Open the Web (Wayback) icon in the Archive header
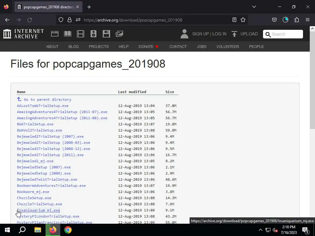Image resolution: width=315 pixels, height=236 pixels. click(x=55, y=34)
